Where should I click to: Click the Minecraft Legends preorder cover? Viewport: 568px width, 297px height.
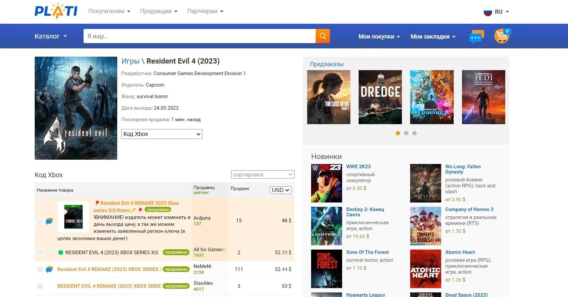(432, 97)
